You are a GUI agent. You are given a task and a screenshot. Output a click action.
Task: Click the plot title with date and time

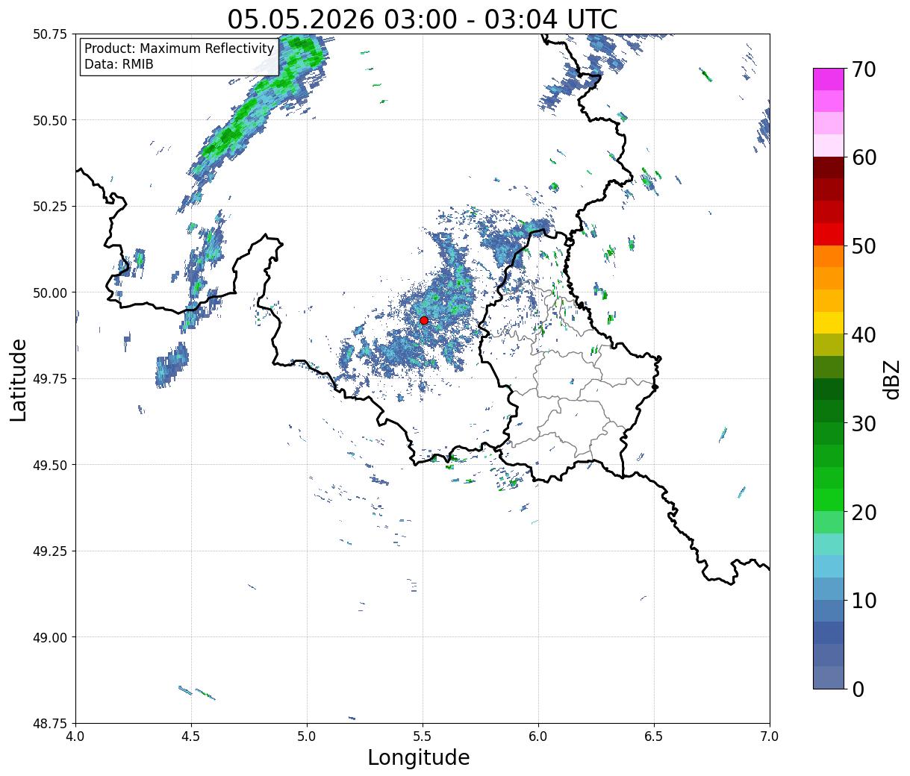click(423, 19)
